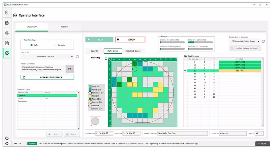Expand status details with MORE button
This screenshot has width=274, height=151.
(262, 143)
